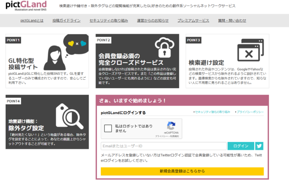
Task: Click the woman silhouette icon in POINT1
Action: [x=54, y=58]
